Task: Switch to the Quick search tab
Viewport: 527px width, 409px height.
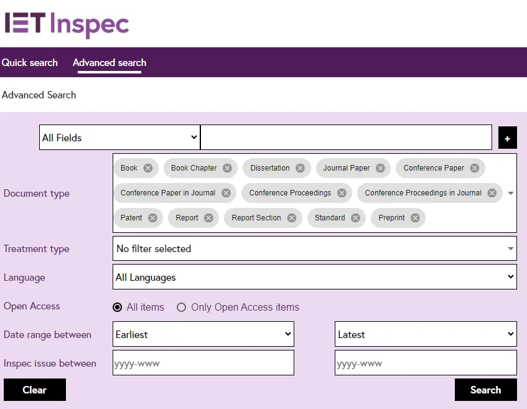Action: [x=29, y=62]
